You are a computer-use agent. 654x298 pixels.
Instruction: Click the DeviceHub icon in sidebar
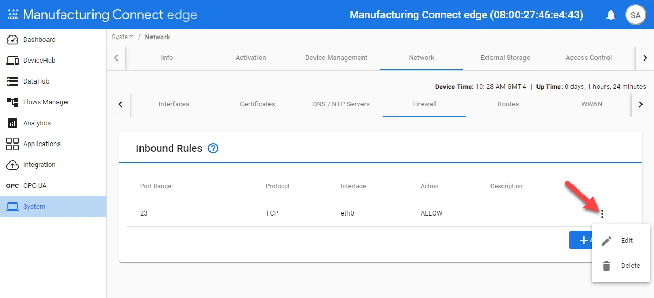click(13, 61)
